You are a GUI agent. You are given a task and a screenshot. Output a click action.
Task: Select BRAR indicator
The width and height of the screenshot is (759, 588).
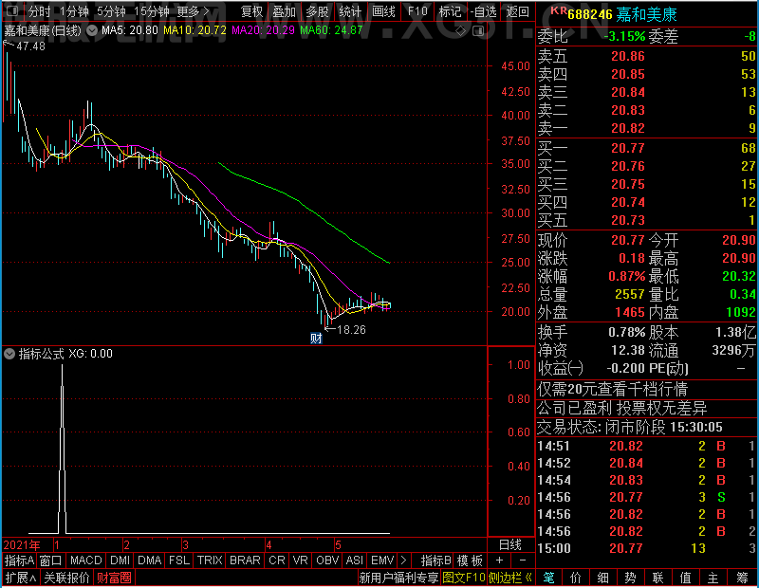tap(245, 560)
